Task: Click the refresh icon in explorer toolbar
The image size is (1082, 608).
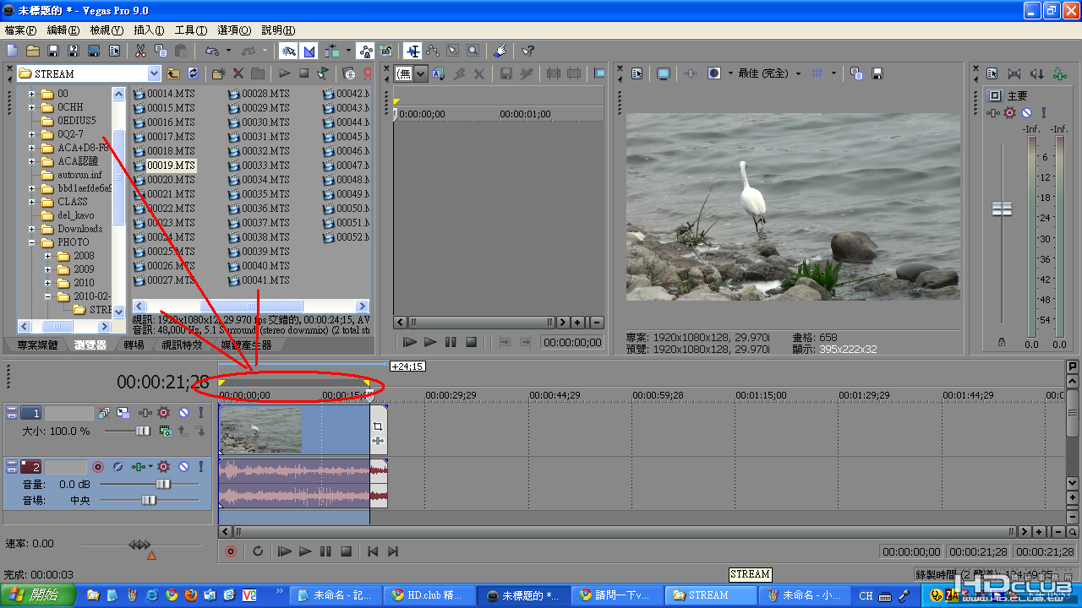Action: click(194, 73)
